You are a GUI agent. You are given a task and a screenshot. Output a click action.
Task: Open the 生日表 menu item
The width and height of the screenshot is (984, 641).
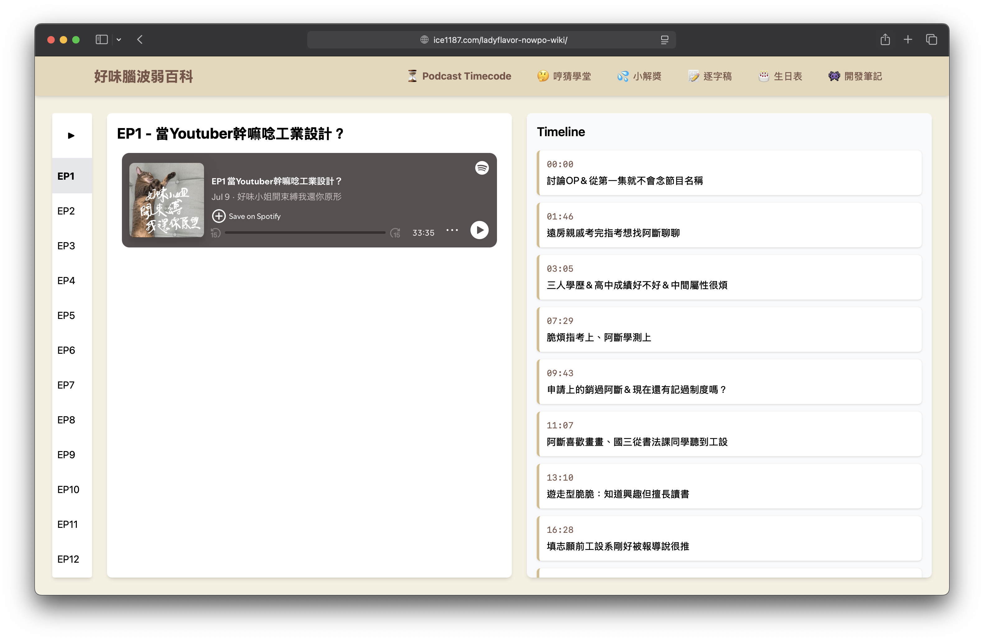point(780,76)
